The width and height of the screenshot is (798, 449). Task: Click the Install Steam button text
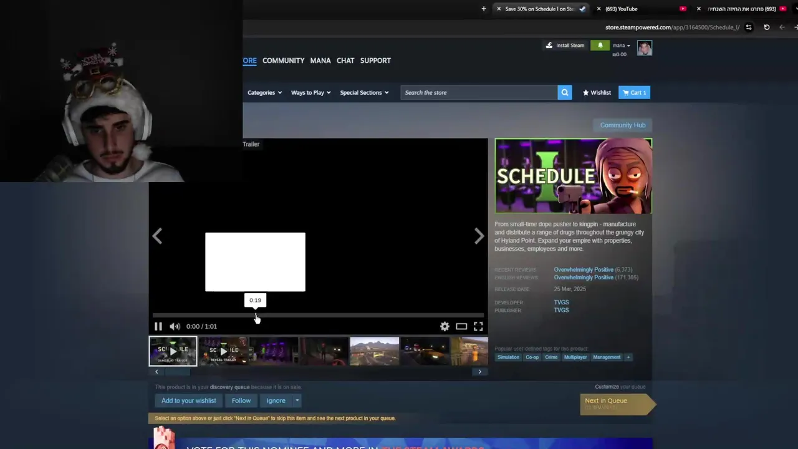[570, 46]
